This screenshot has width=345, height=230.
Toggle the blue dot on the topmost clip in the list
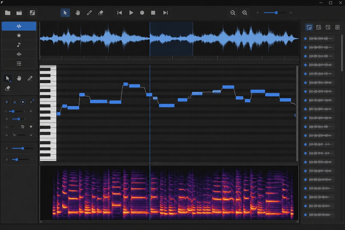pos(305,39)
